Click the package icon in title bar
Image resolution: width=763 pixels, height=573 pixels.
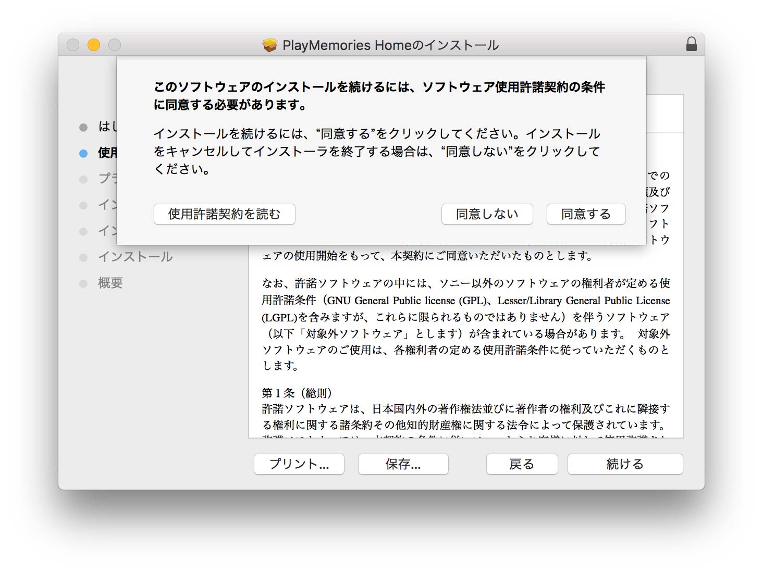269,45
